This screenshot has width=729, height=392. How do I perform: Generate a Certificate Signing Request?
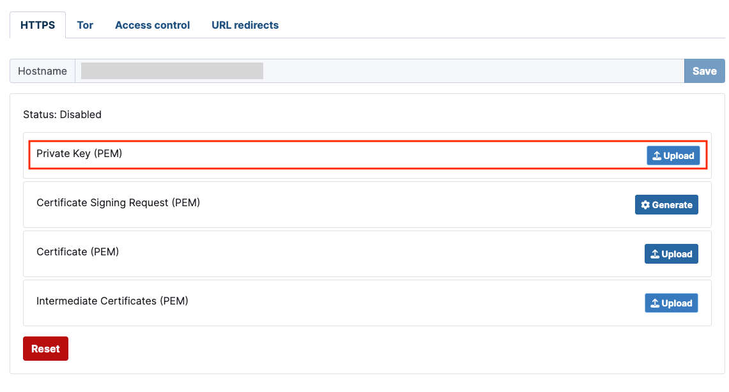(666, 204)
